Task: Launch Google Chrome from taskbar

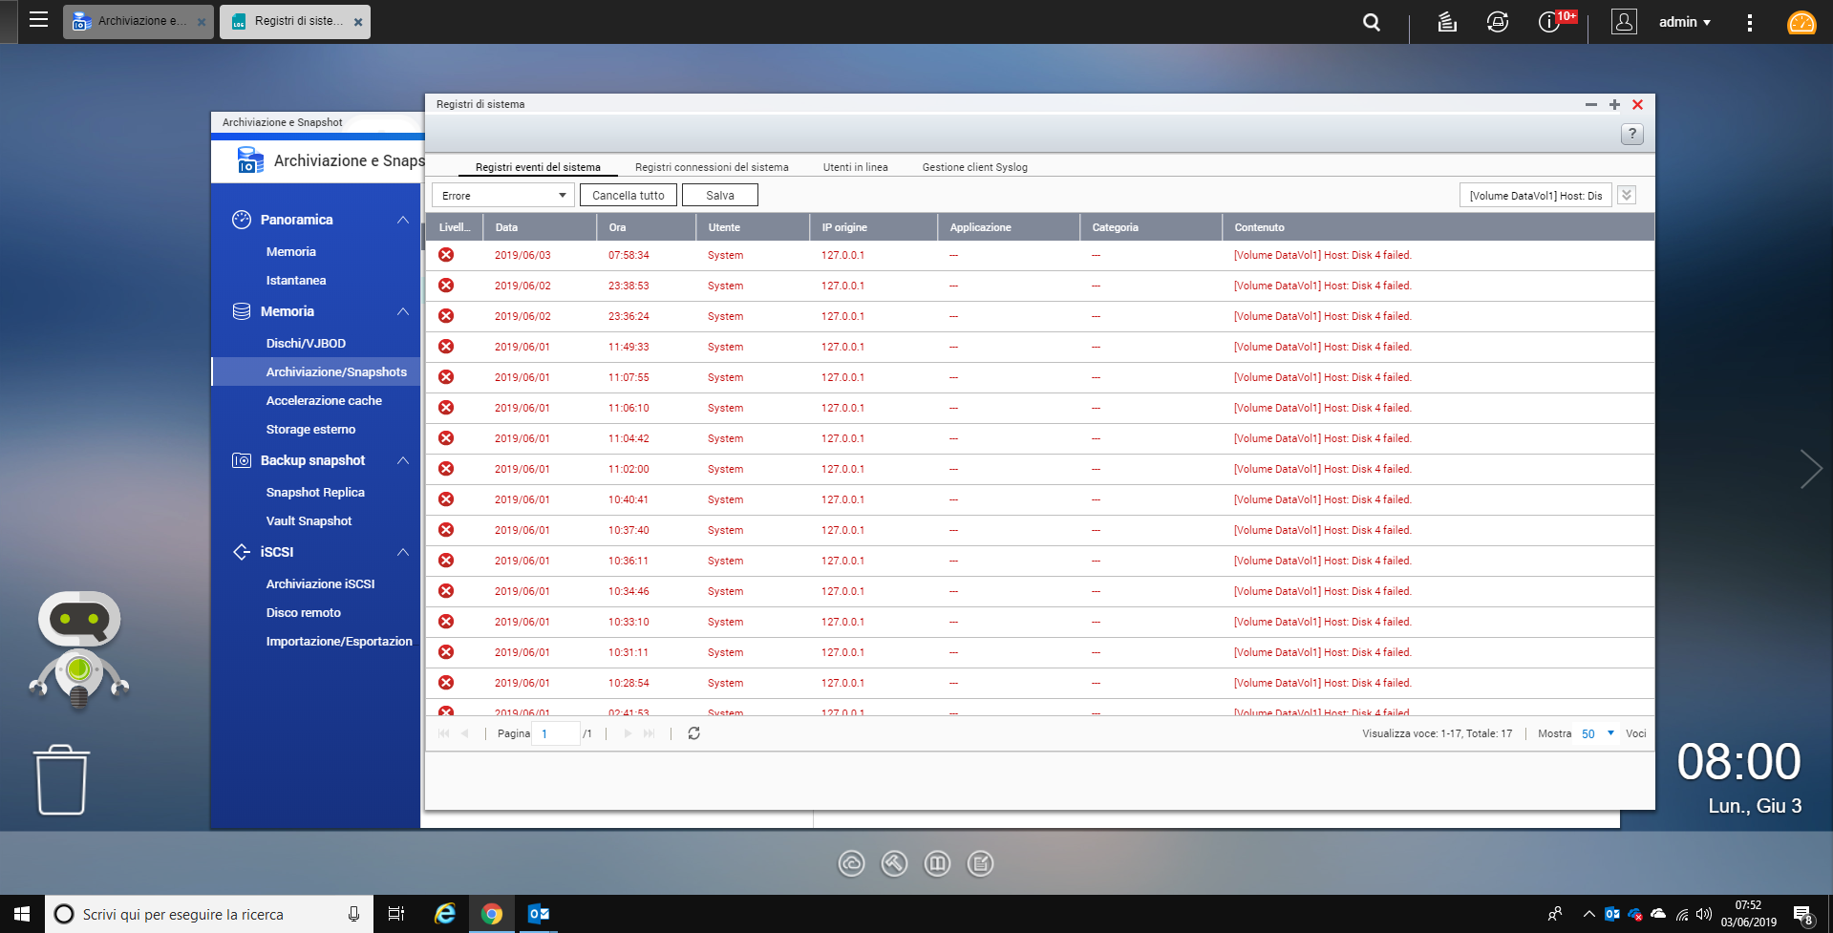Action: (491, 914)
